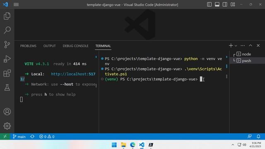
Task: Click the feedback icon in status bar
Action: tap(249, 136)
